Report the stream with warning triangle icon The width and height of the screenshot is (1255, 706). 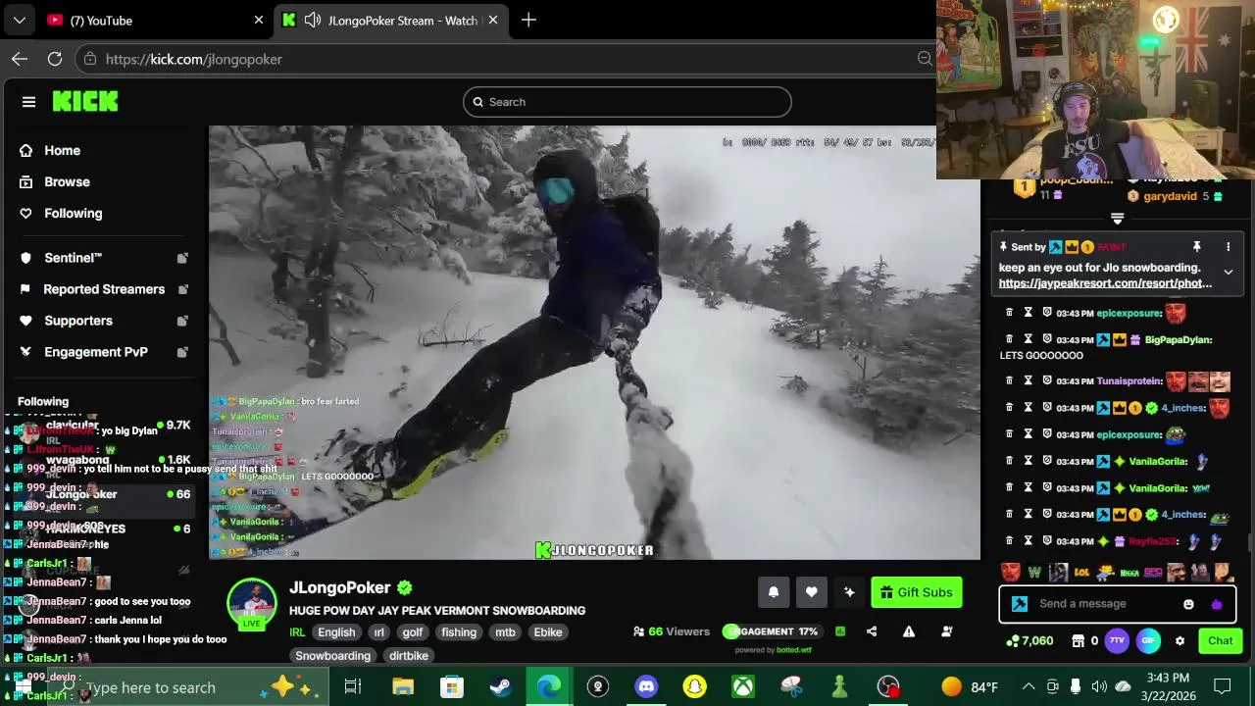point(909,631)
